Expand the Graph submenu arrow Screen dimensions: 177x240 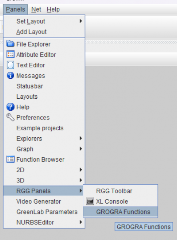[x=81, y=149]
